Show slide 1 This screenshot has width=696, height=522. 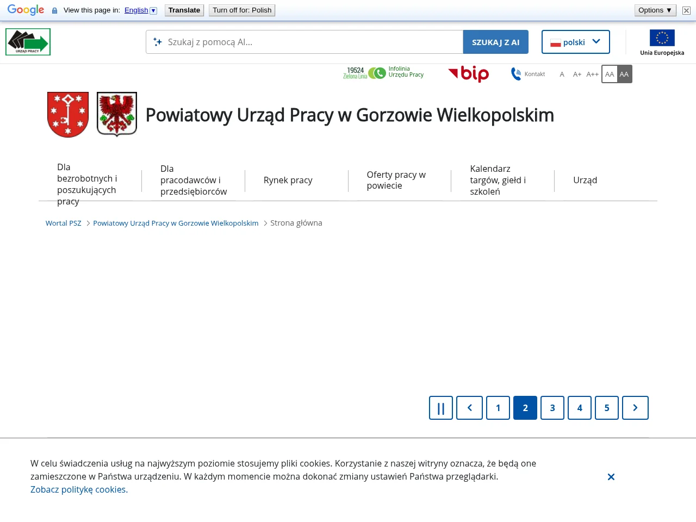(498, 408)
